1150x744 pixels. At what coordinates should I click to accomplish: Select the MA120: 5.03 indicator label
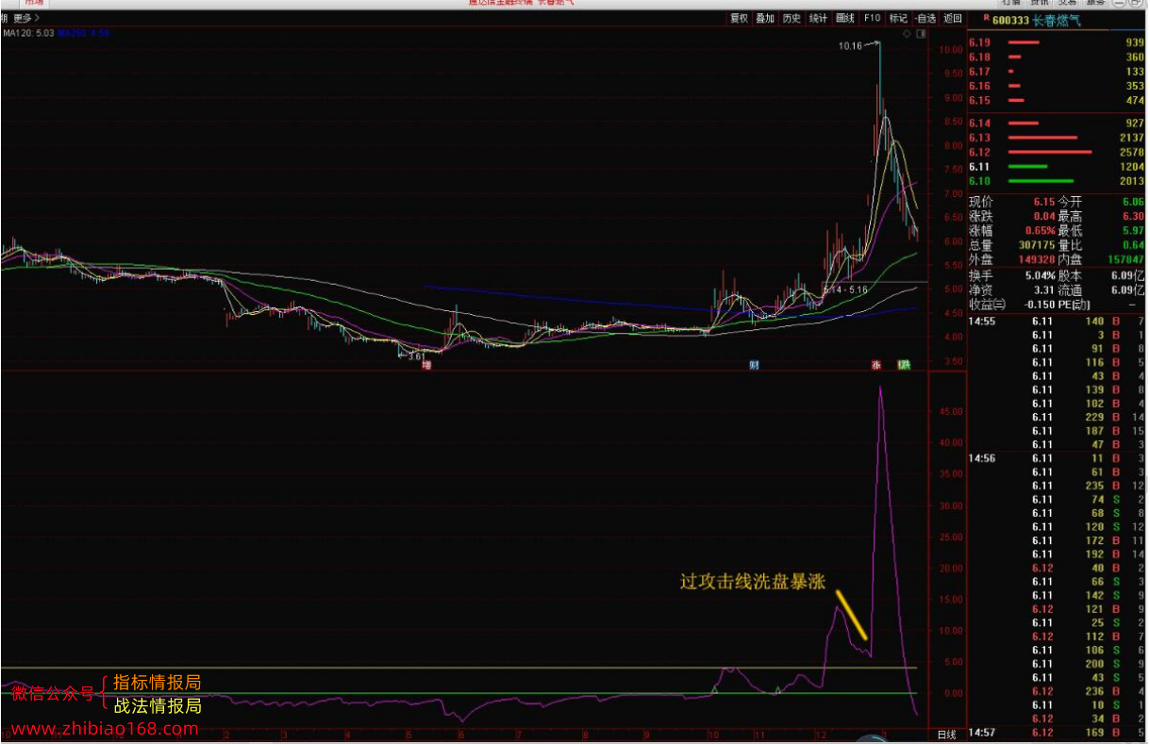click(28, 33)
